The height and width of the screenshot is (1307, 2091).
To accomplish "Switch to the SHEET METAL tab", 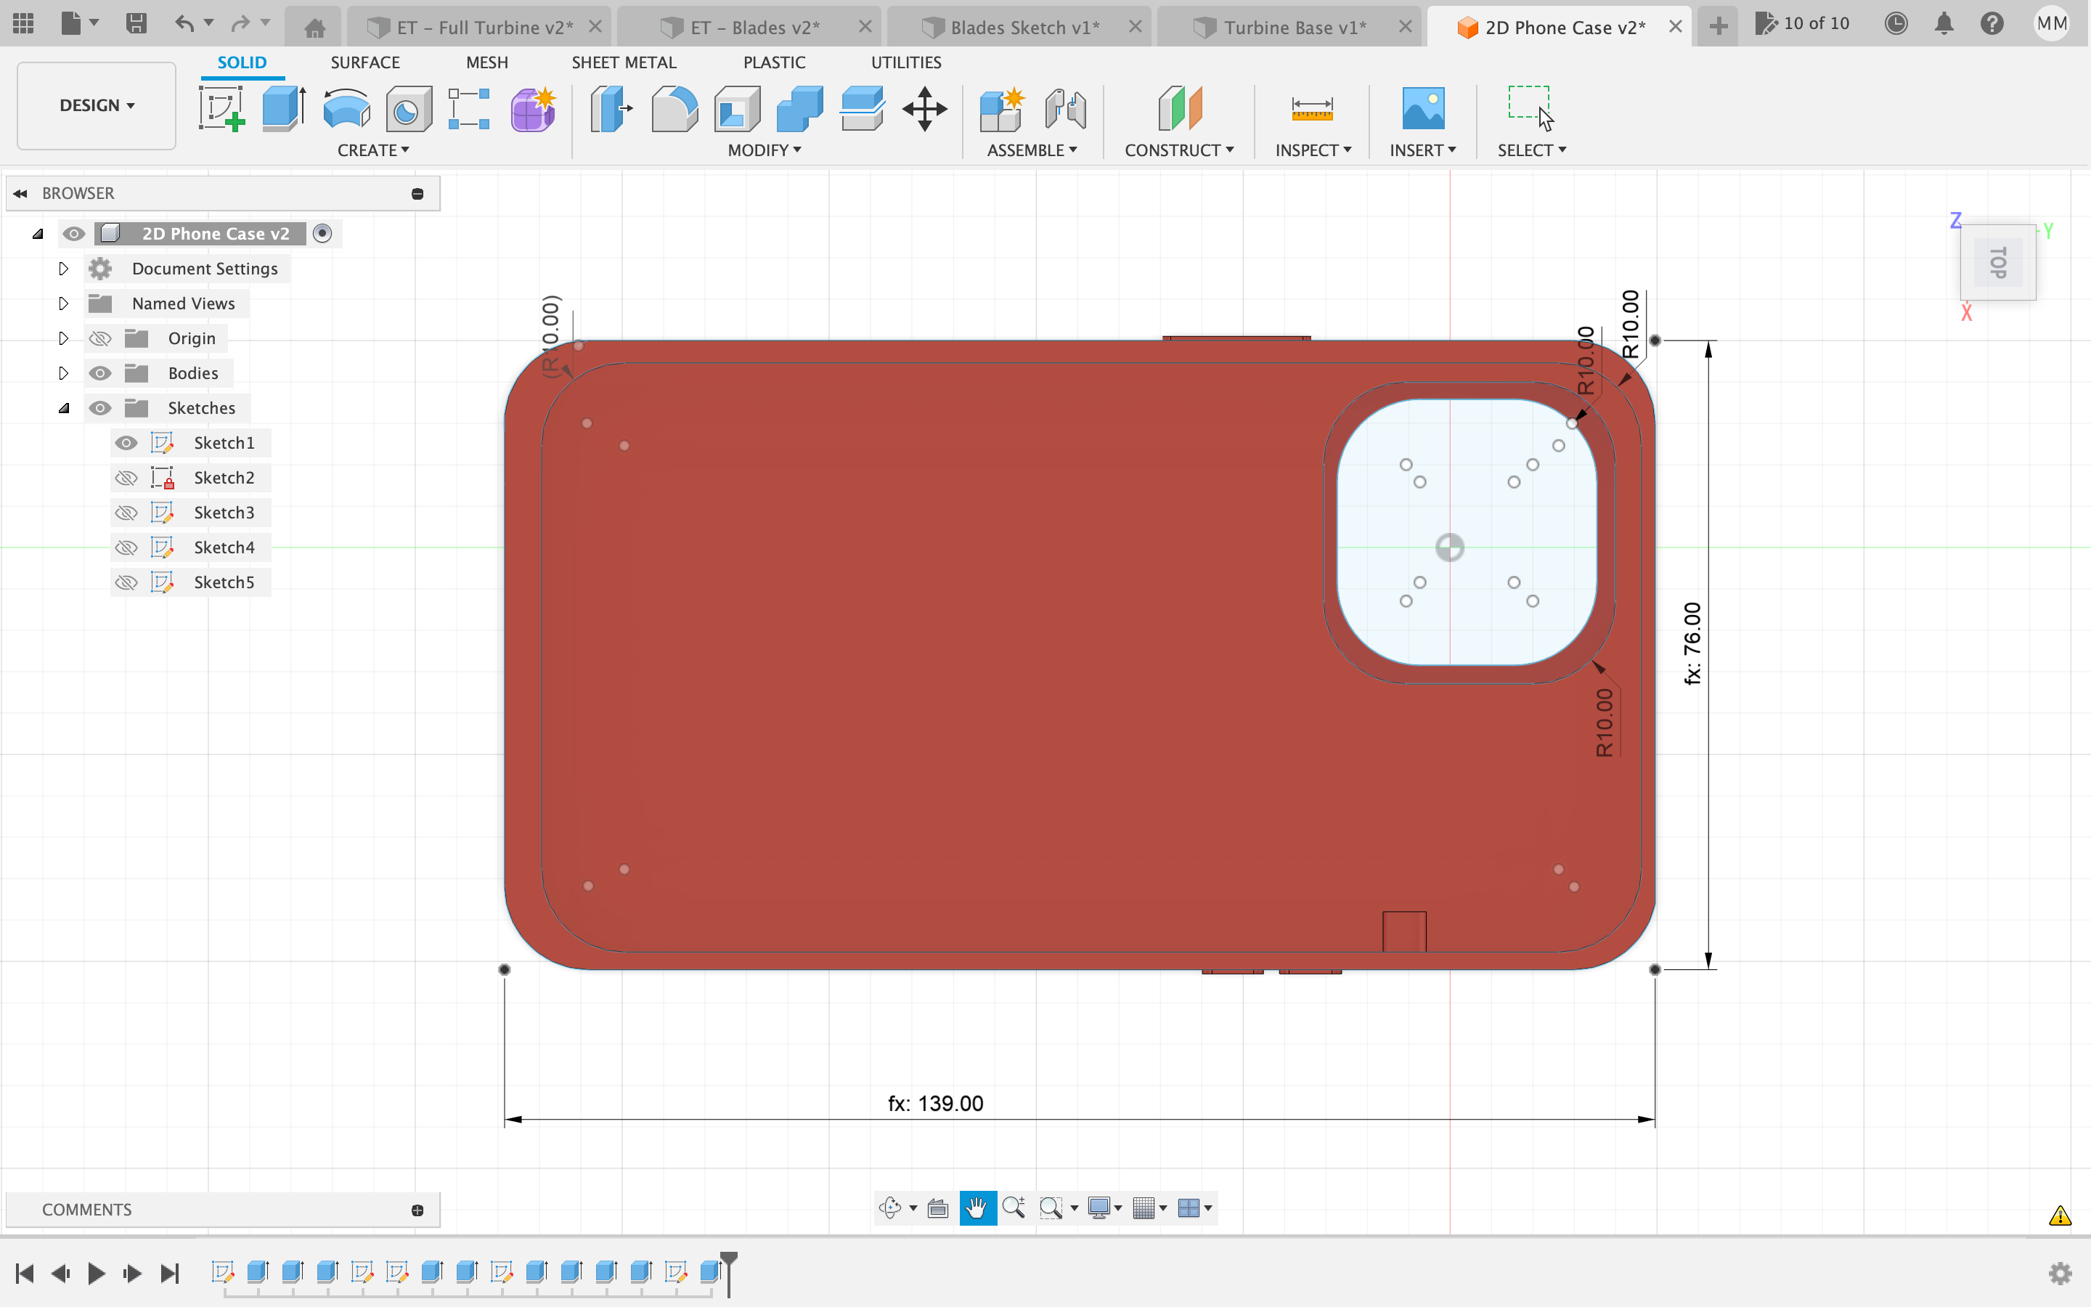I will pyautogui.click(x=623, y=62).
